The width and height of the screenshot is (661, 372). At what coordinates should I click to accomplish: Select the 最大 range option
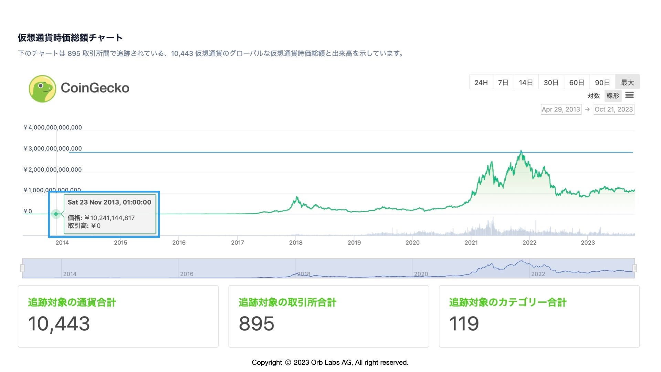point(627,82)
